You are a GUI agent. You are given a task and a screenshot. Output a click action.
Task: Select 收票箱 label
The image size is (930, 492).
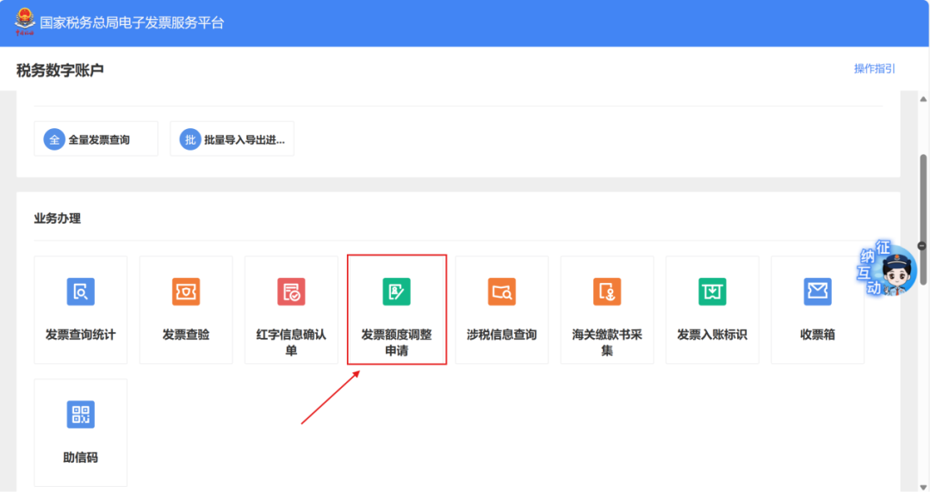click(x=817, y=335)
